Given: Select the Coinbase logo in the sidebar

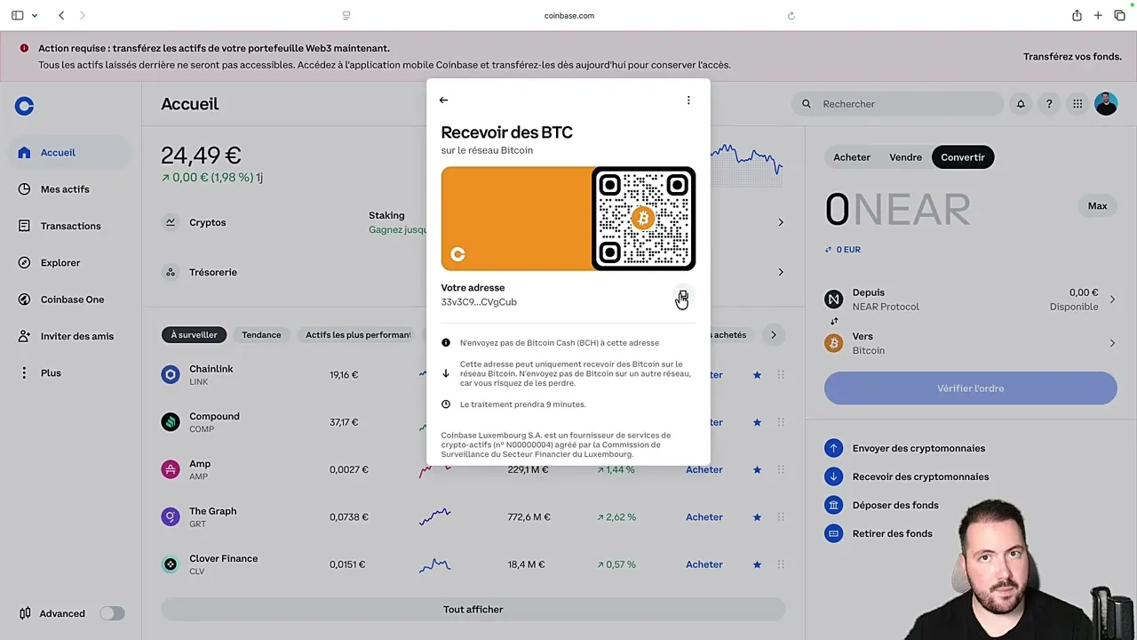Looking at the screenshot, I should (x=24, y=106).
